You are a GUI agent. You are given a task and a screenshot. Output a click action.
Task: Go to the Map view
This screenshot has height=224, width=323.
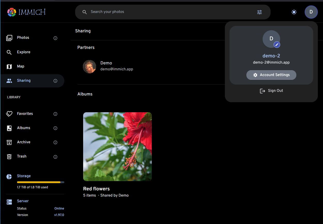21,66
